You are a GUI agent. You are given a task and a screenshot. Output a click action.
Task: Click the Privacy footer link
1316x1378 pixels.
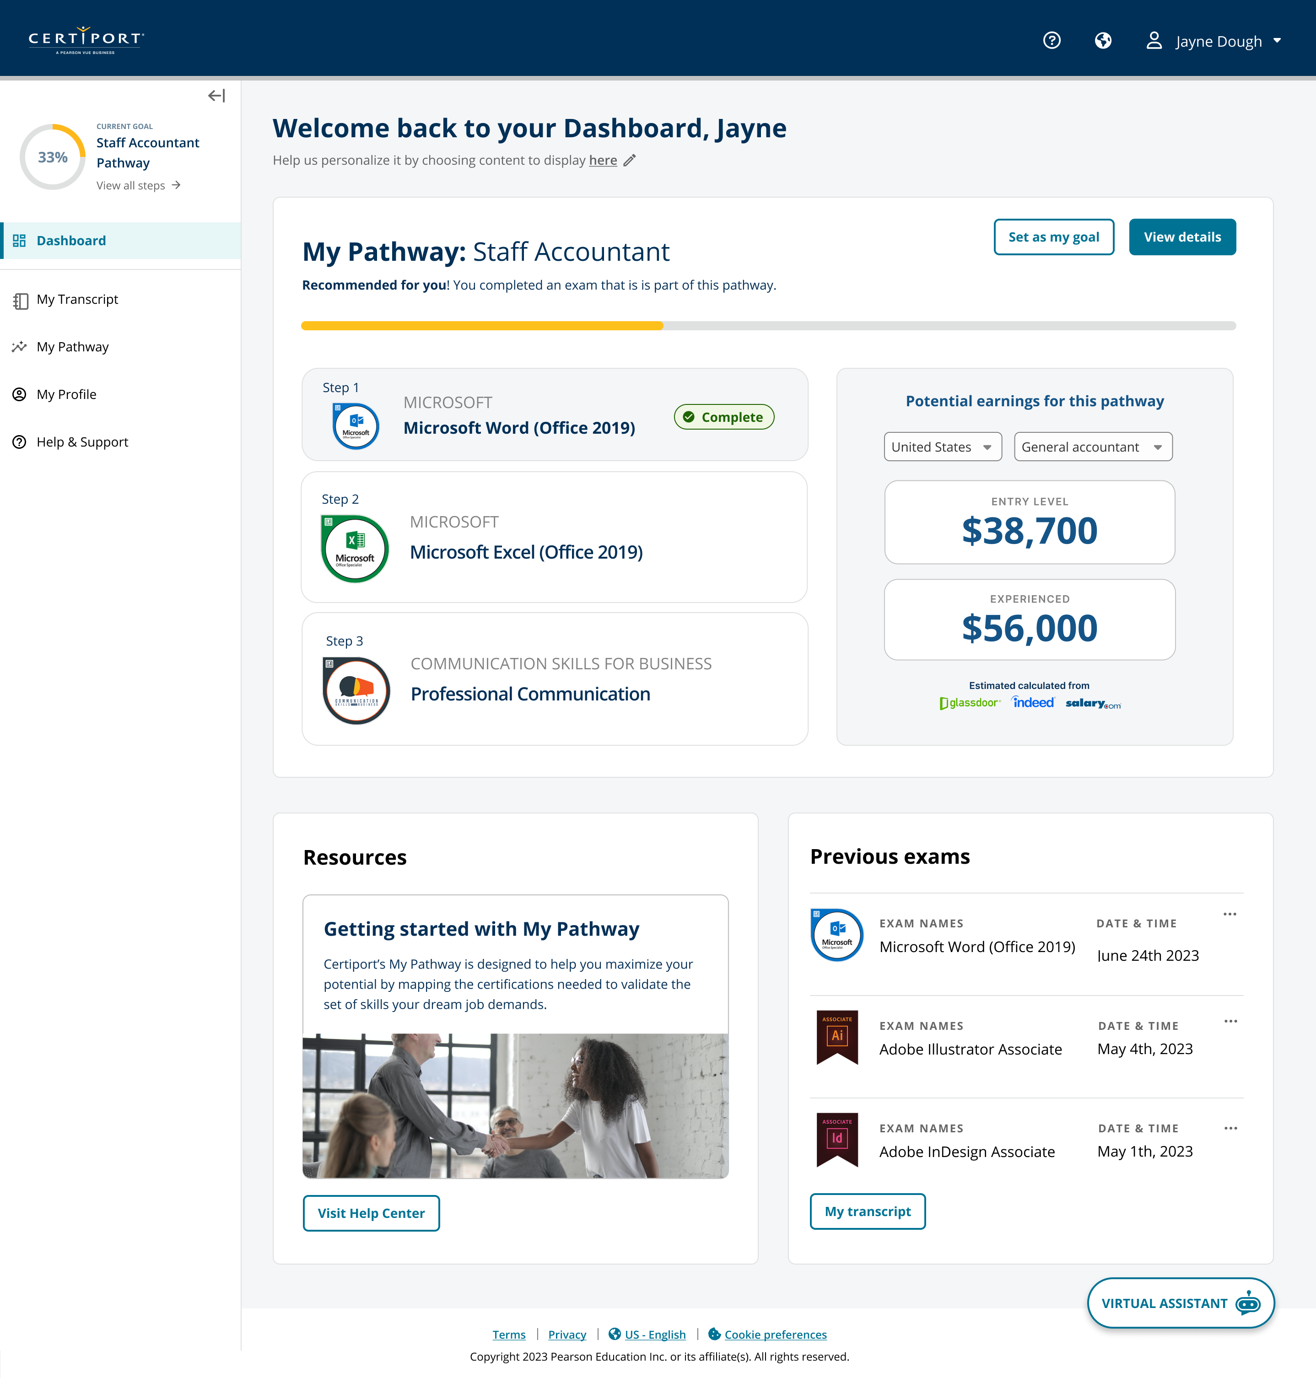click(x=567, y=1335)
